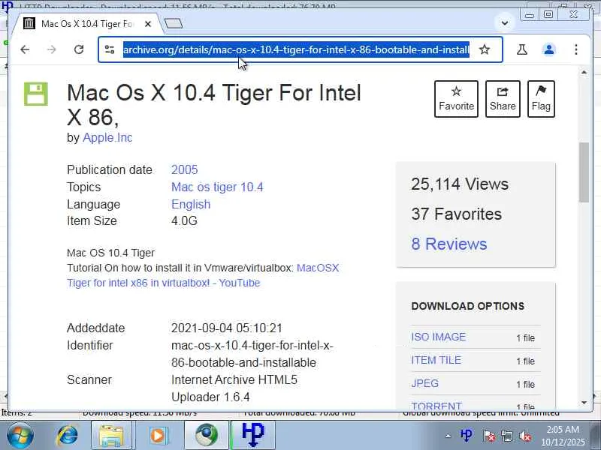The height and width of the screenshot is (450, 601).
Task: Open the browser profile avatar
Action: pyautogui.click(x=549, y=49)
